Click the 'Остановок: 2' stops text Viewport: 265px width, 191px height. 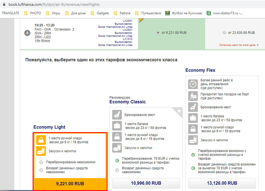(64, 29)
